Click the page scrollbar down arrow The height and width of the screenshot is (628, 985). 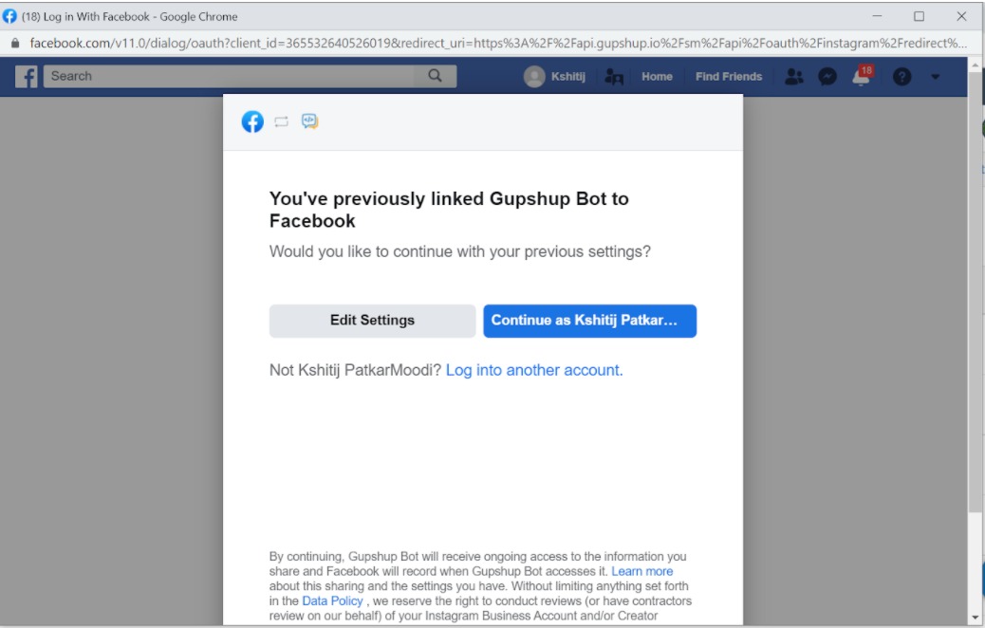(975, 618)
